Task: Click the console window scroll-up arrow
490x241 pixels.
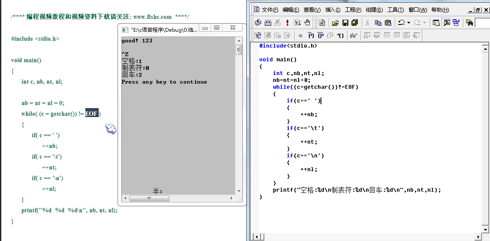Action: click(239, 41)
